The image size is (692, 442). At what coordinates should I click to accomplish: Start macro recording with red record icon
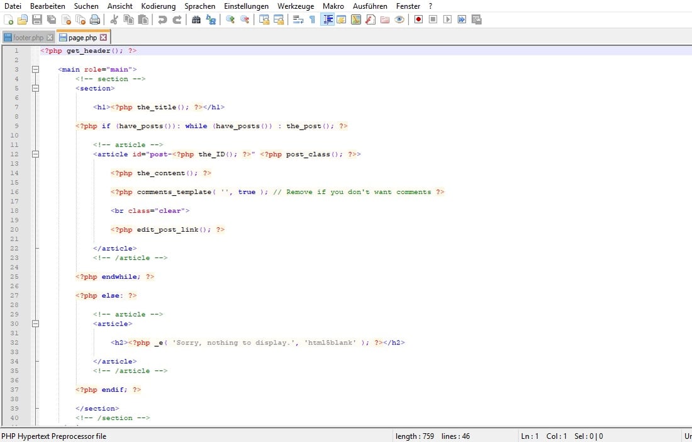click(x=418, y=20)
